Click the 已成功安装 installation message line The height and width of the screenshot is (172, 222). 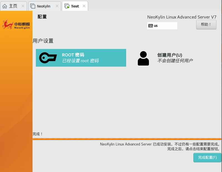(x=160, y=144)
